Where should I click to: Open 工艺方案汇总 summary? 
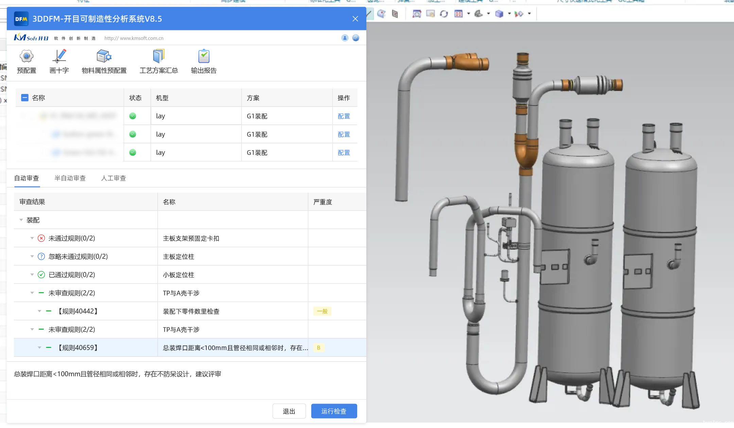pos(158,56)
